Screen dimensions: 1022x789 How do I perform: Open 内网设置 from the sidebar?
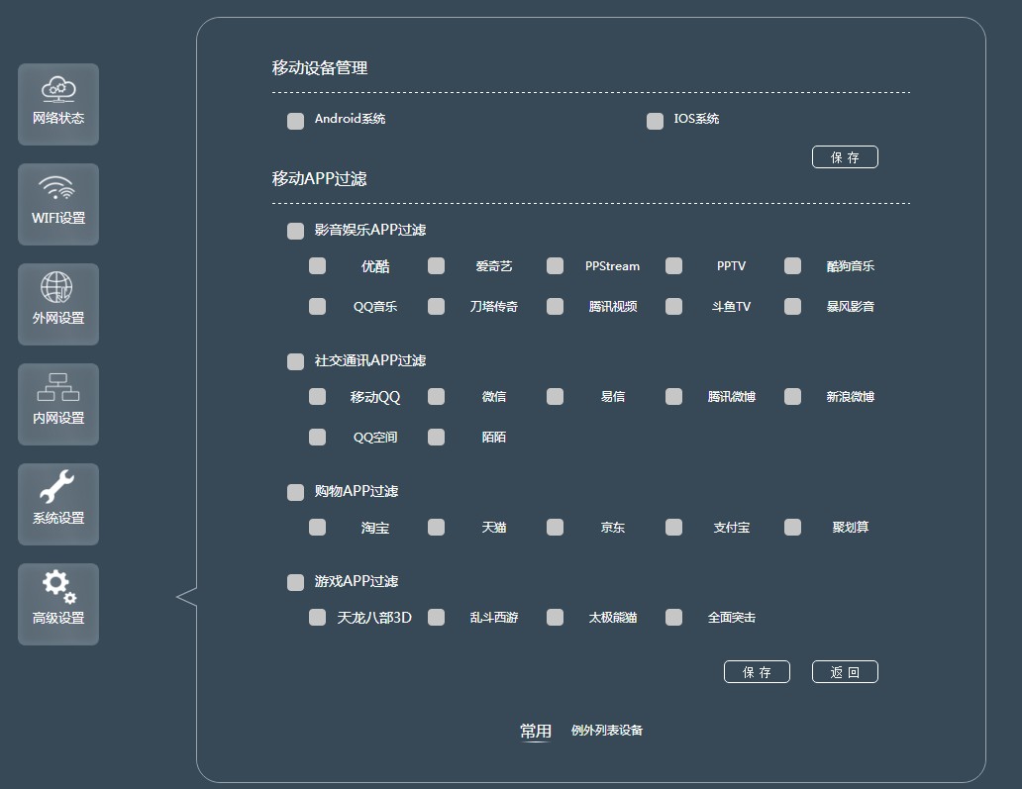[x=57, y=404]
